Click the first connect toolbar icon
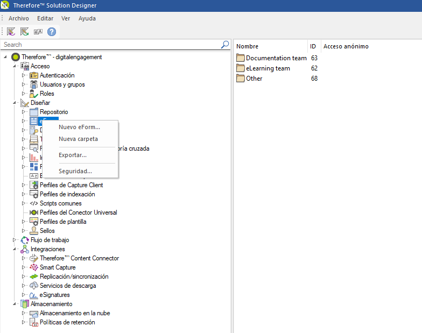 [x=11, y=32]
